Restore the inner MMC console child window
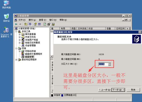 pyautogui.click(x=126, y=20)
